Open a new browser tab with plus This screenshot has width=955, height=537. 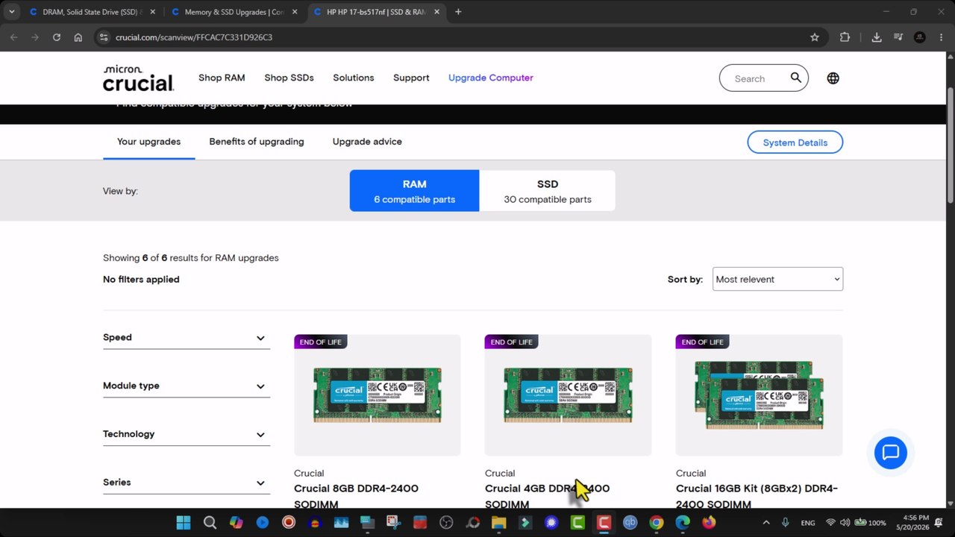(458, 12)
